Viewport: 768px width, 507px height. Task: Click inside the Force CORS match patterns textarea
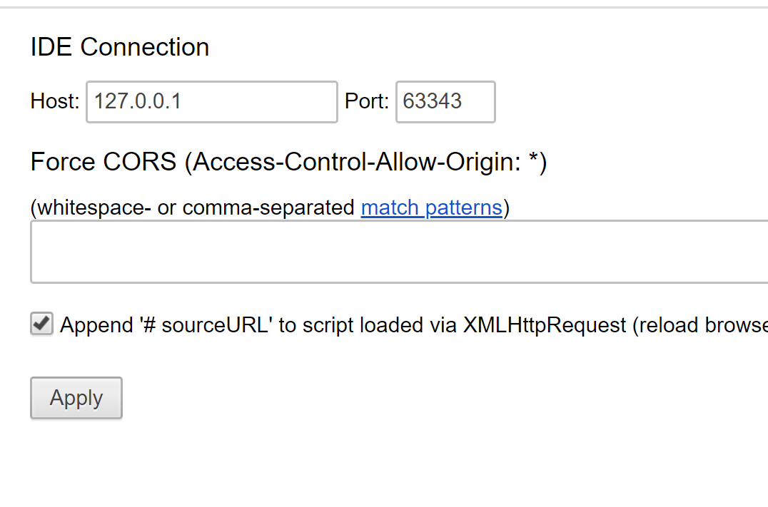click(357, 251)
